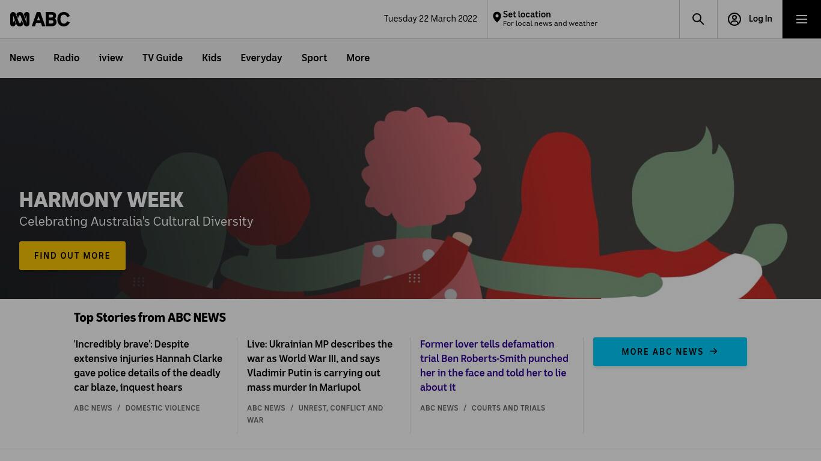
Task: Select Everyday in the navigation bar
Action: click(x=261, y=58)
